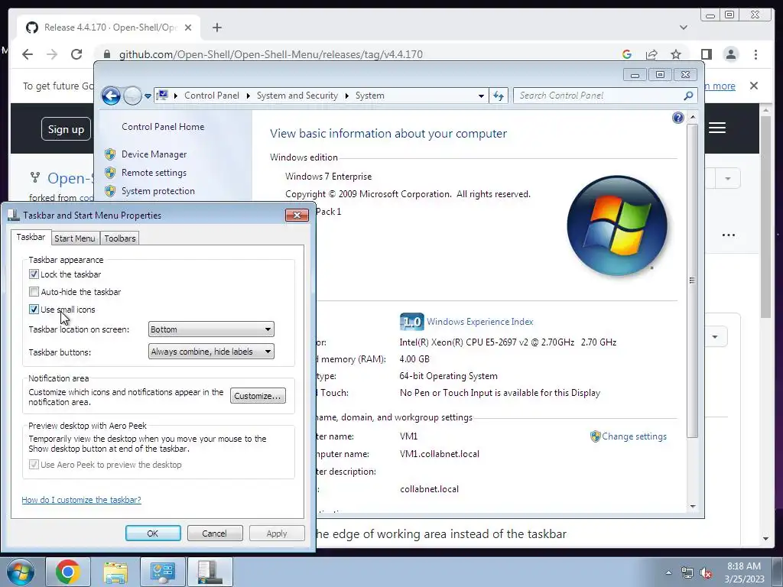Viewport: 783px width, 587px height.
Task: Open Taskbar location on screen dropdown
Action: [x=211, y=329]
